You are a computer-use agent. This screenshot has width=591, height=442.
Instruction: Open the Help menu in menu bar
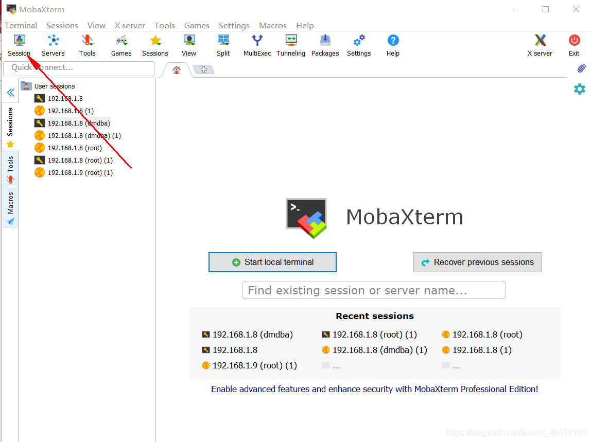click(x=305, y=25)
